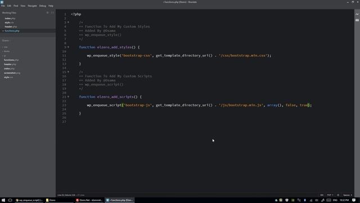Click the Live Preview lightning icon
This screenshot has width=360, height=203.
[x=357, y=14]
